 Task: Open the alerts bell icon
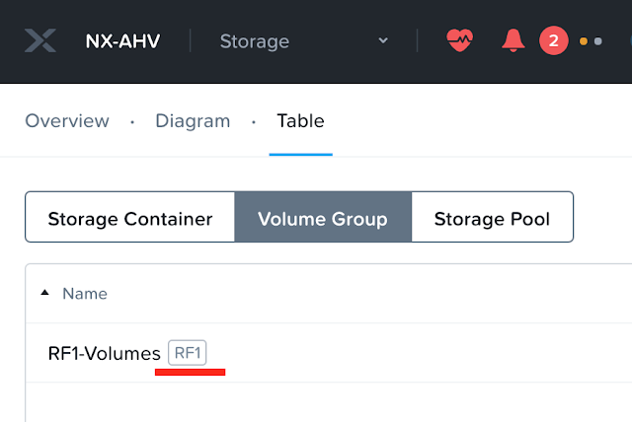point(513,40)
